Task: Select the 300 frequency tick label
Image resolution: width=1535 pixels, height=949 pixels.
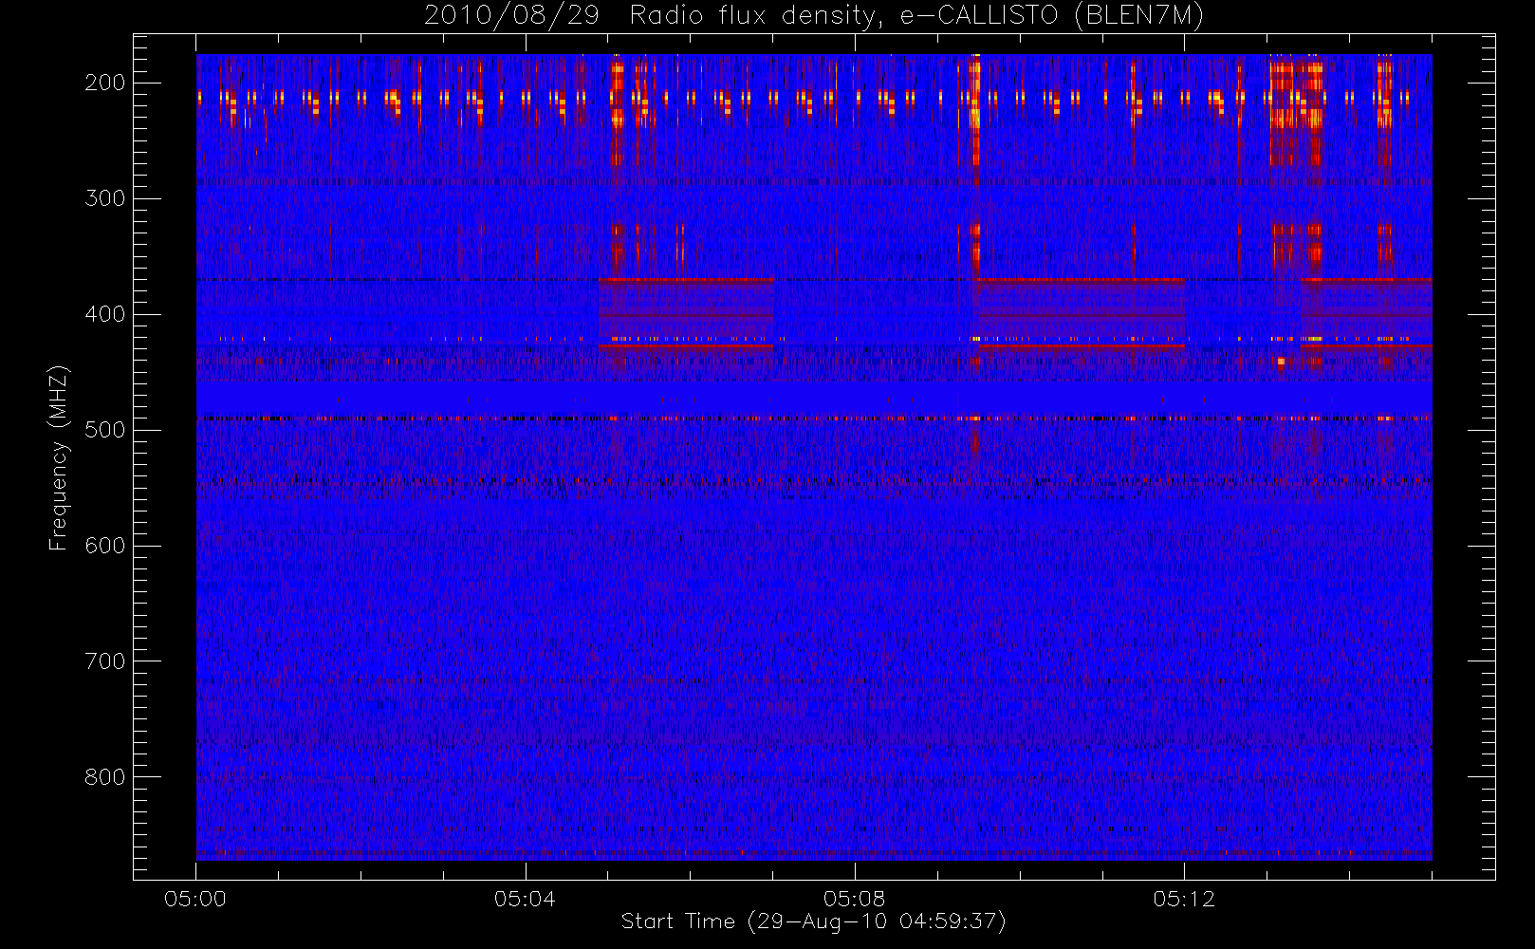Action: point(104,198)
